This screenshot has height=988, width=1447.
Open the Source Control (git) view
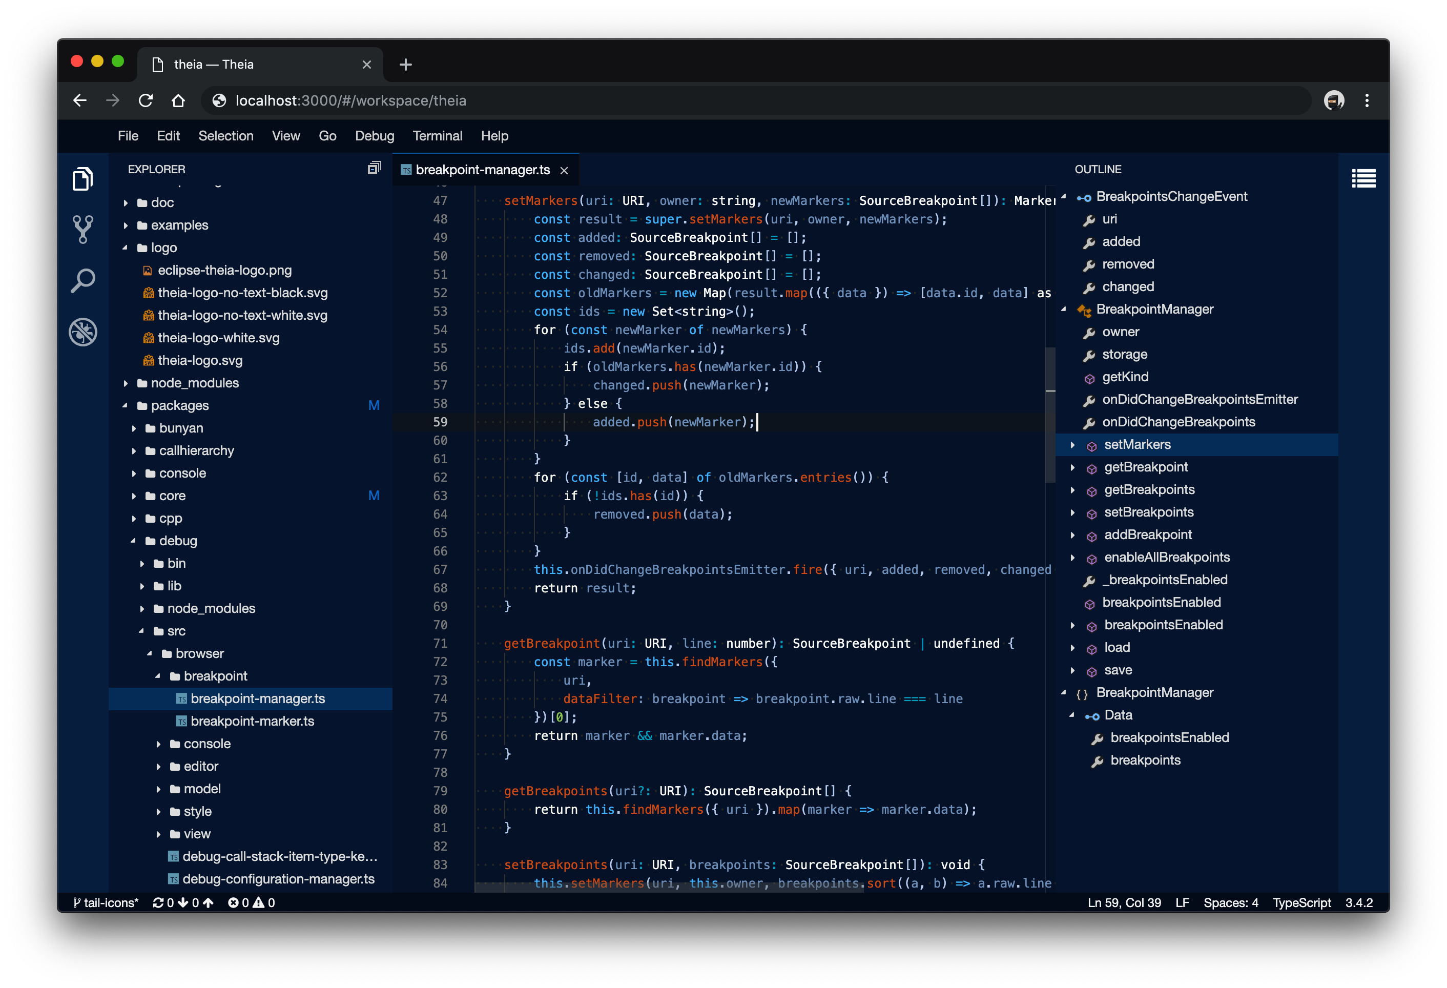(x=82, y=230)
